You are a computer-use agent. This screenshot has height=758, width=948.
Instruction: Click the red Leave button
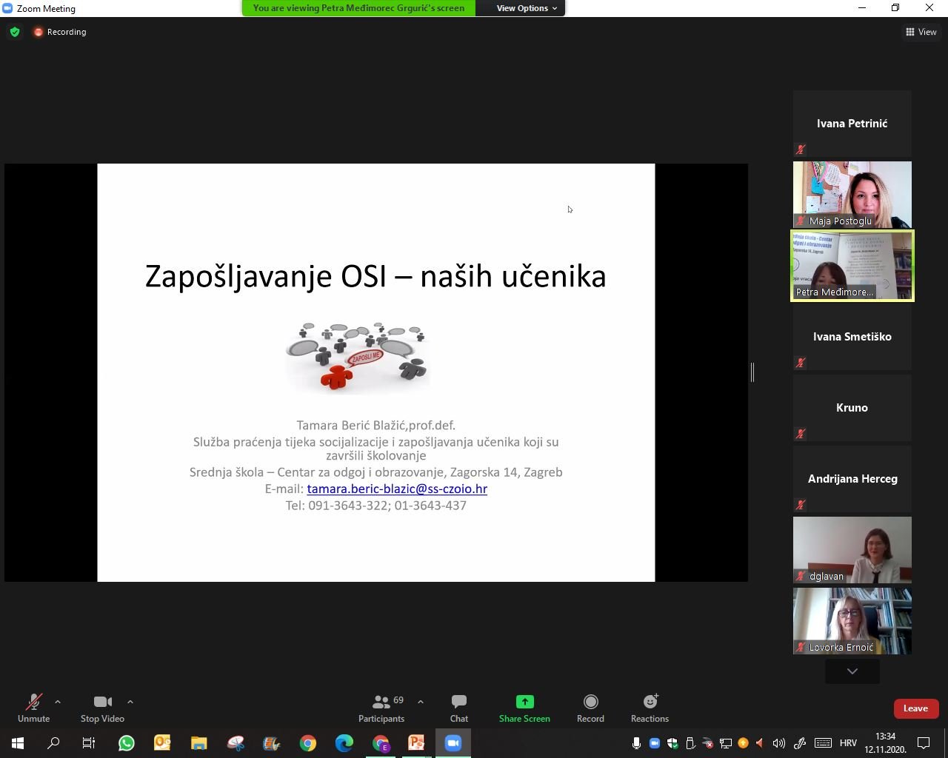pyautogui.click(x=915, y=708)
